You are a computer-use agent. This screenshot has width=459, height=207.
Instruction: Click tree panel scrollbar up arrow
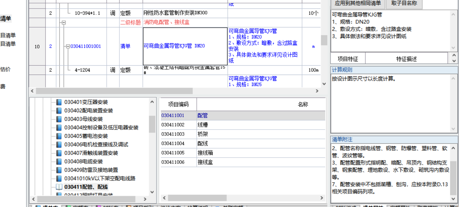click(152, 102)
